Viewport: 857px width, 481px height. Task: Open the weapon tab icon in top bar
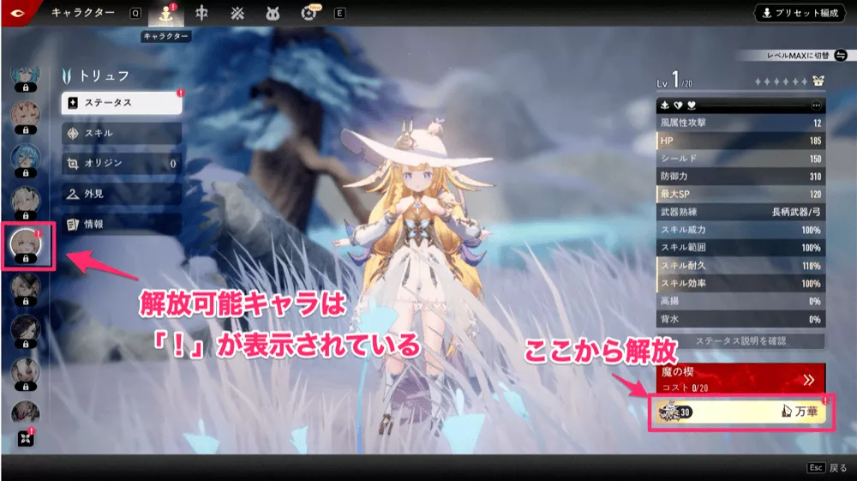pyautogui.click(x=201, y=14)
